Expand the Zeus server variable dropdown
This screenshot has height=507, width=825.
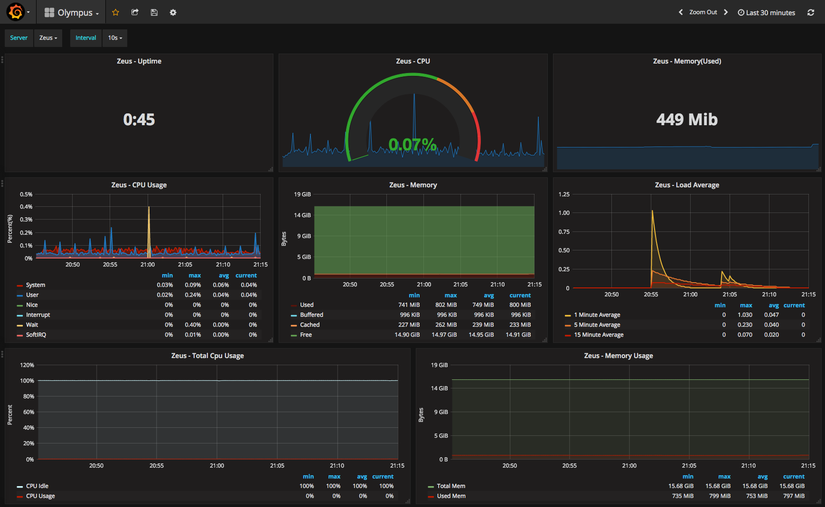tap(47, 38)
